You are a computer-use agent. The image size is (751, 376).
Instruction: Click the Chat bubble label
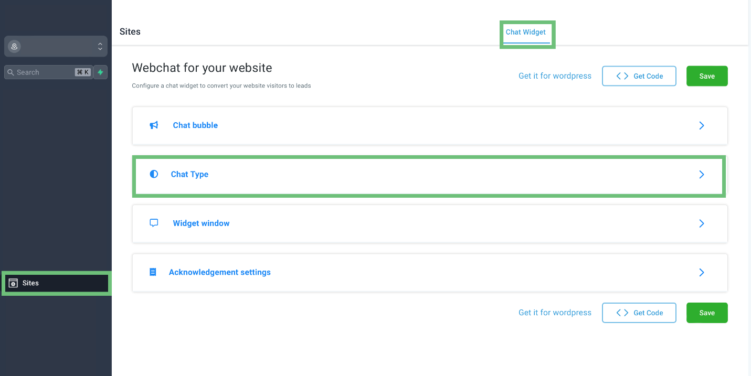point(195,125)
